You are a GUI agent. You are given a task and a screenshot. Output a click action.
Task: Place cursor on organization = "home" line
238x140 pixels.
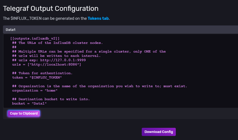click(x=35, y=90)
